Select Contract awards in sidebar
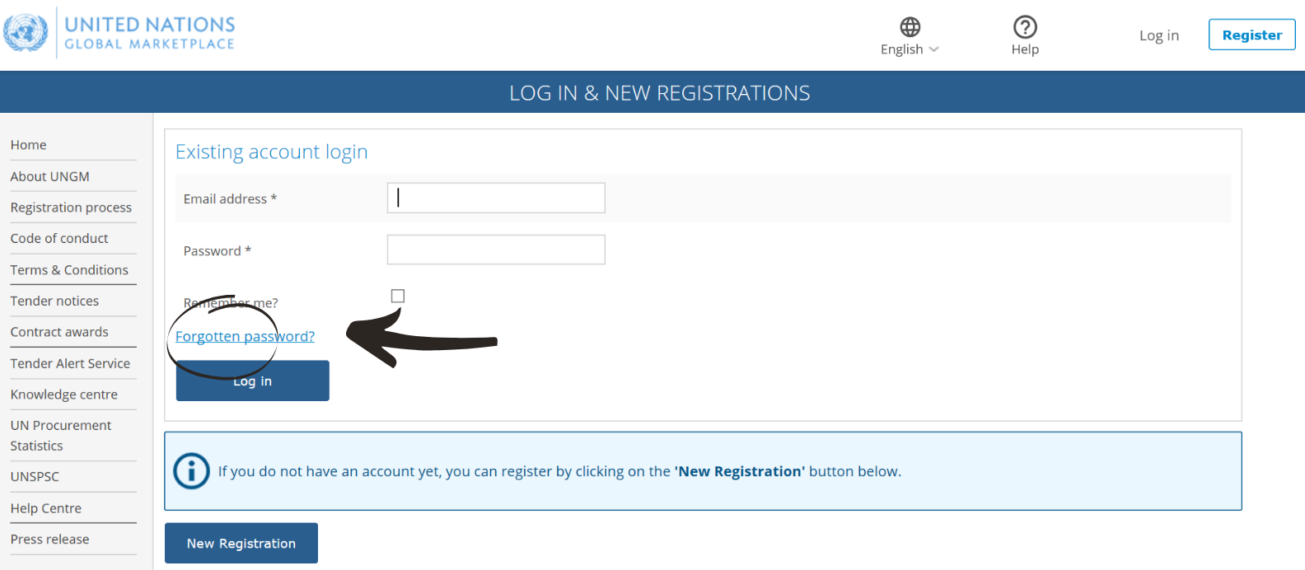 click(59, 332)
